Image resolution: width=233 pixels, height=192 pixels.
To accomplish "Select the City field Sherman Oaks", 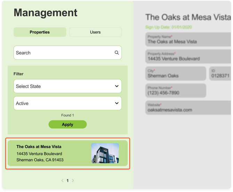I will 176,74.
